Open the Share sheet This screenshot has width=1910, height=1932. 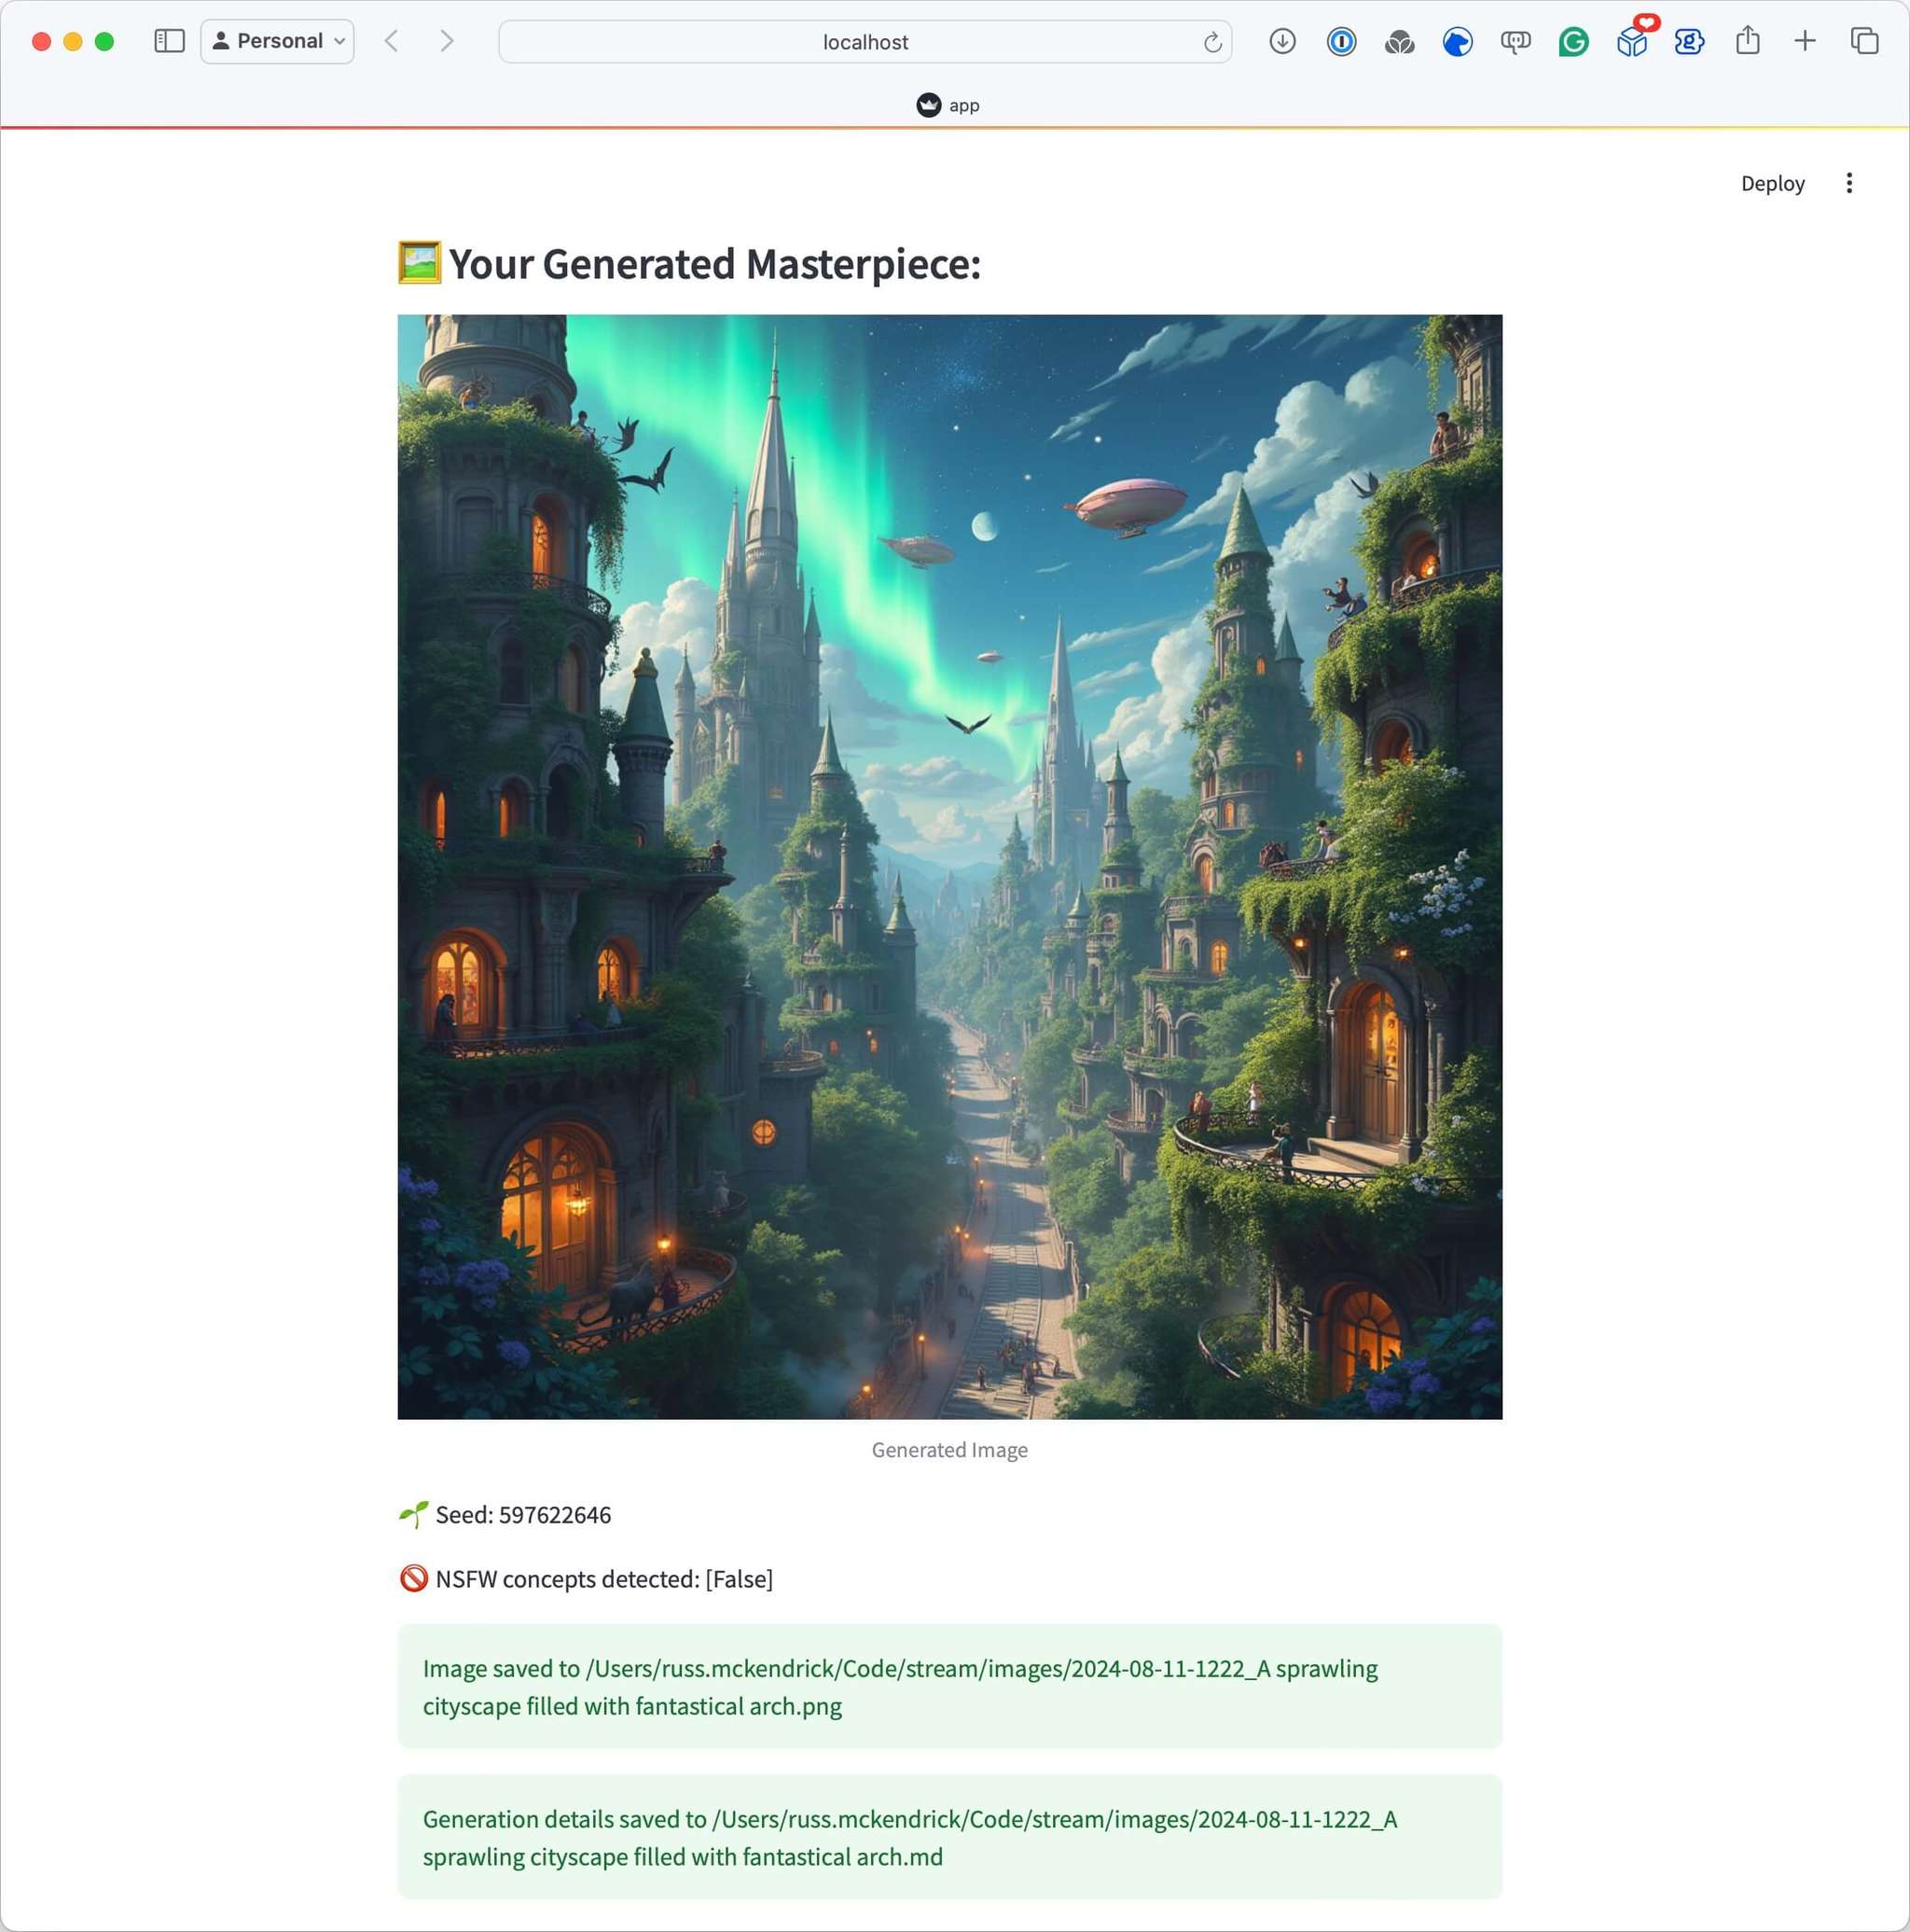(1747, 41)
